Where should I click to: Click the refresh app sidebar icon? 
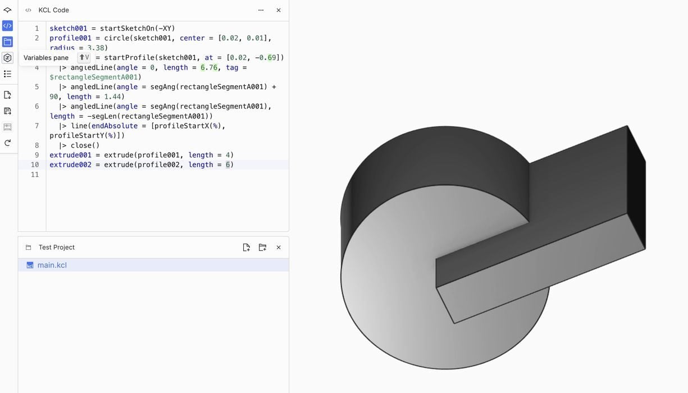[7, 143]
